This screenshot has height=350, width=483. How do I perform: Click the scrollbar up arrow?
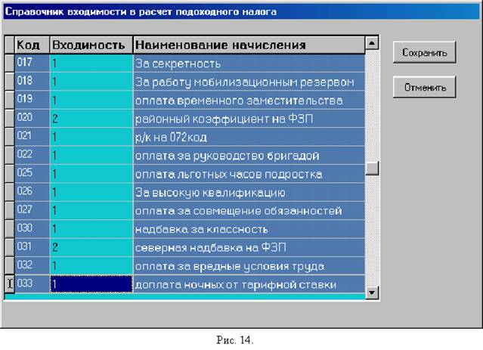(x=372, y=43)
